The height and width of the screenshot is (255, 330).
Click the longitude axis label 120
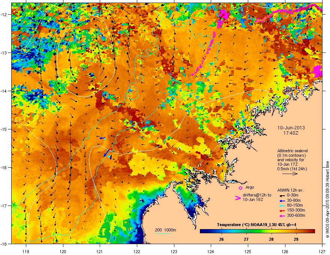tap(63, 251)
